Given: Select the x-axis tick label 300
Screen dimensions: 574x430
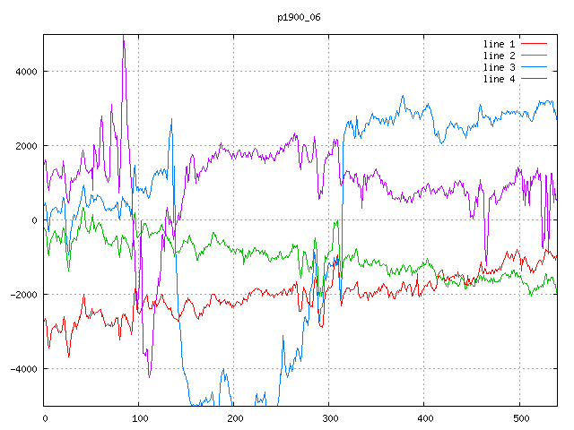Looking at the screenshot, I should point(329,417).
